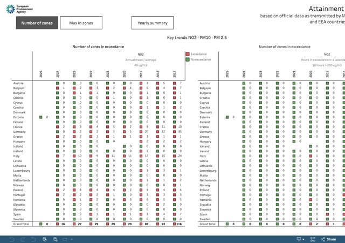Click the Italy row label in the annual mean table

click(x=16, y=156)
